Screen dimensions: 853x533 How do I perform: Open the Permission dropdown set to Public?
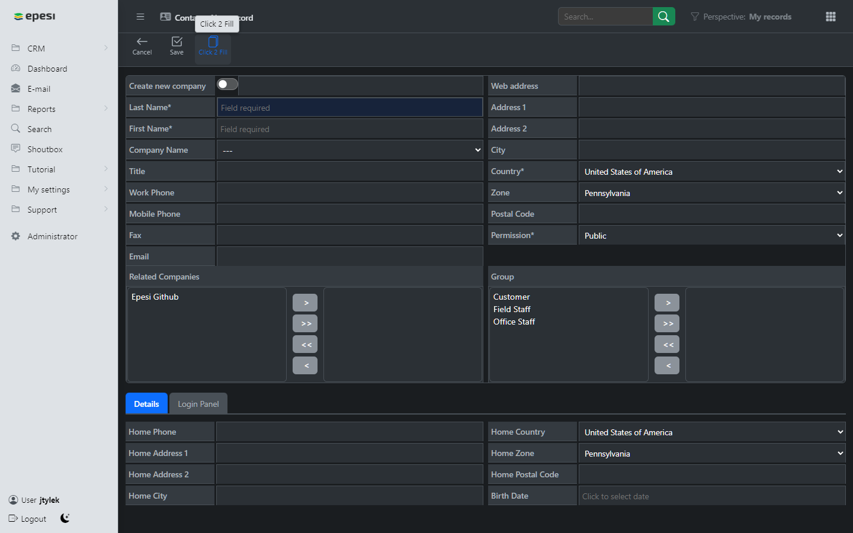click(711, 235)
